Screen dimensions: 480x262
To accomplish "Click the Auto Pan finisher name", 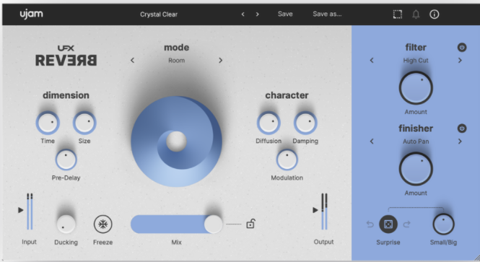I will click(x=416, y=141).
